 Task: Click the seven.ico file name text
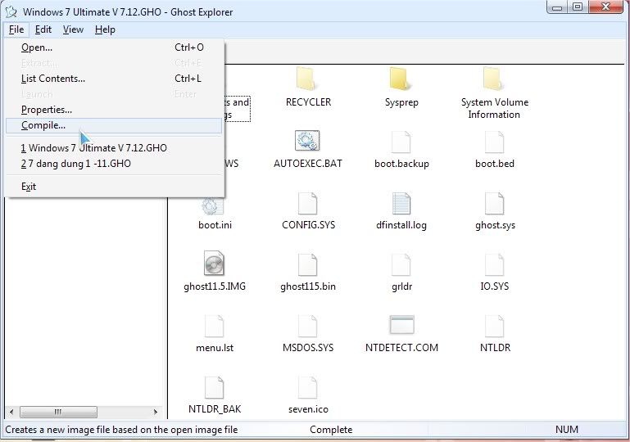[308, 409]
